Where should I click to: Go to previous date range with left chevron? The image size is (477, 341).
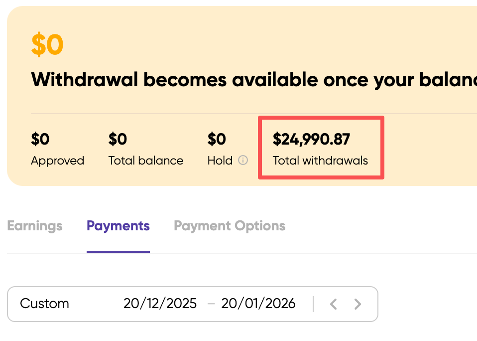click(x=334, y=304)
